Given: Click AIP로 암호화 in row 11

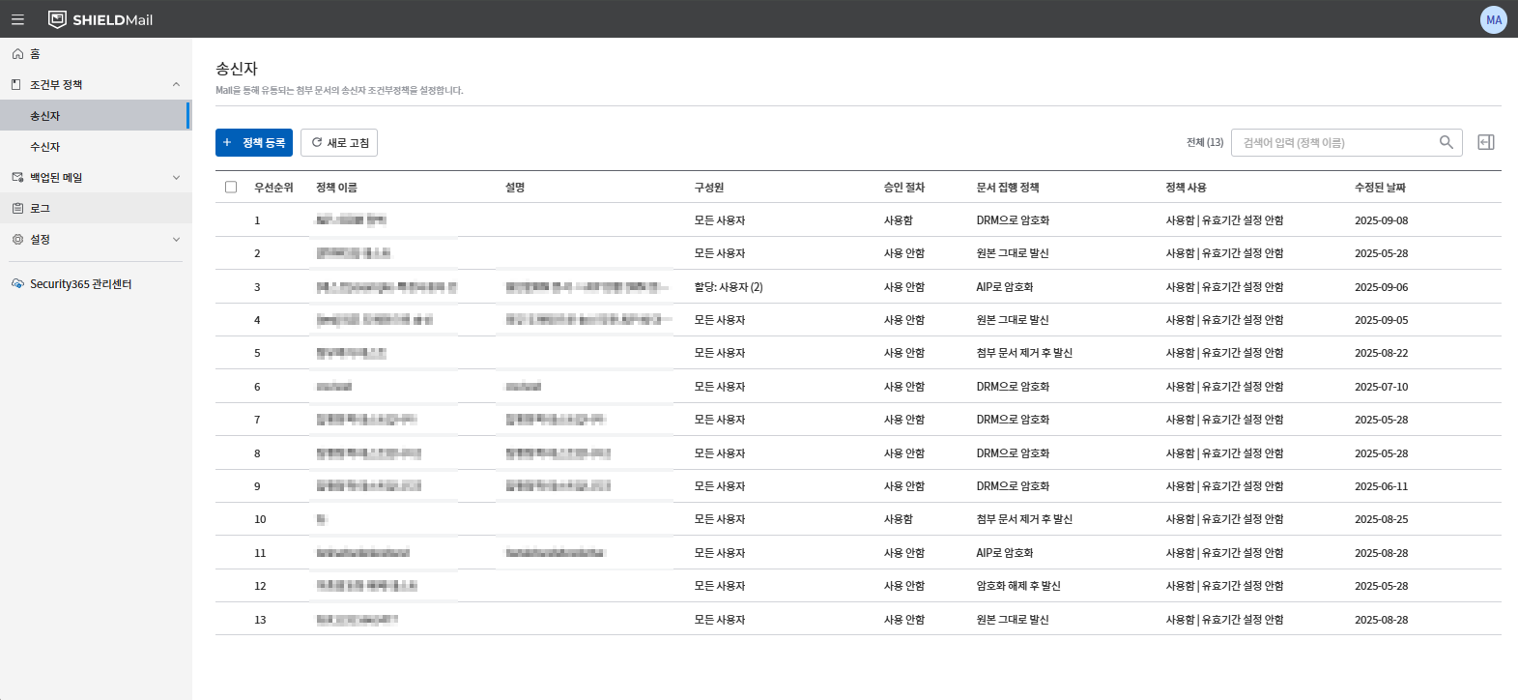Looking at the screenshot, I should [1005, 553].
